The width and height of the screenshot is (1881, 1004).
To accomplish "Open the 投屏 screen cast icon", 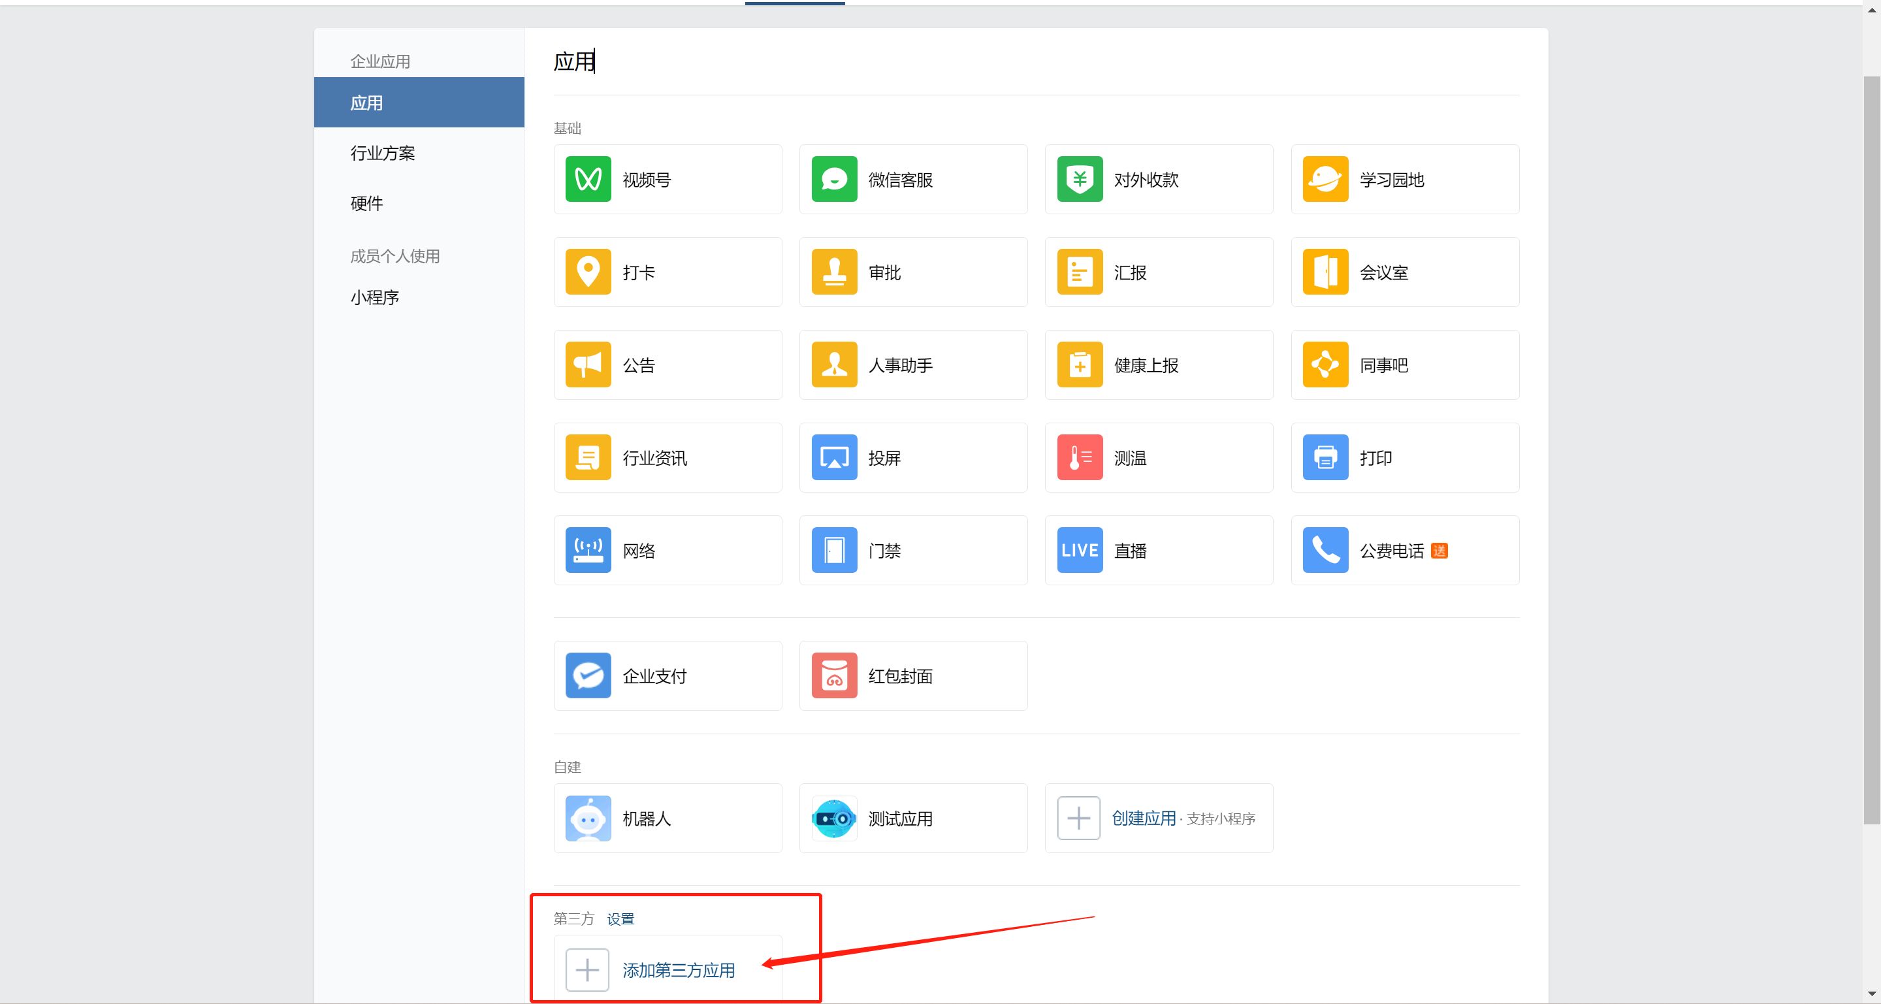I will pos(834,457).
